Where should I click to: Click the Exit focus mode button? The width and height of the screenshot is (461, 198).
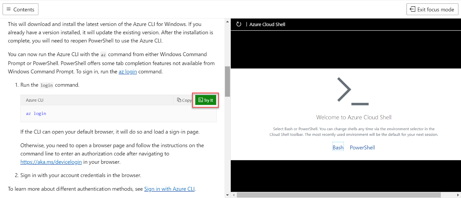click(x=432, y=9)
